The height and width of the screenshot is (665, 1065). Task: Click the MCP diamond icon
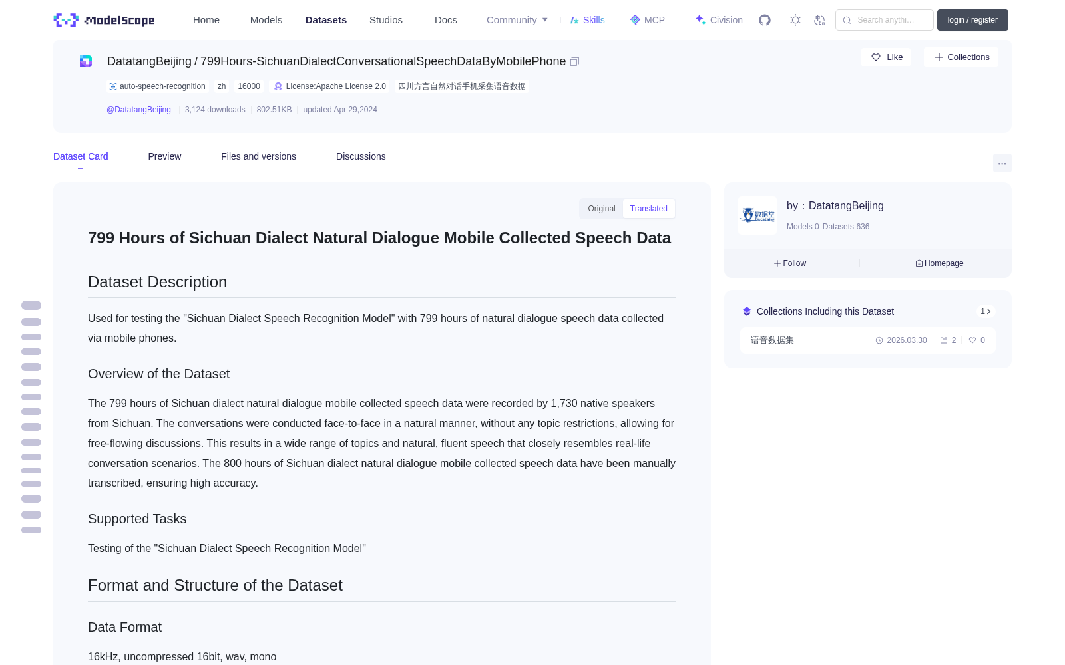click(x=635, y=20)
